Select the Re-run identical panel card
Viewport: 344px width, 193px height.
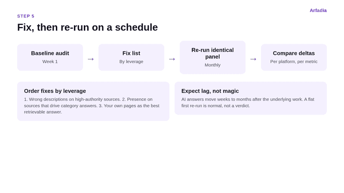click(x=212, y=57)
